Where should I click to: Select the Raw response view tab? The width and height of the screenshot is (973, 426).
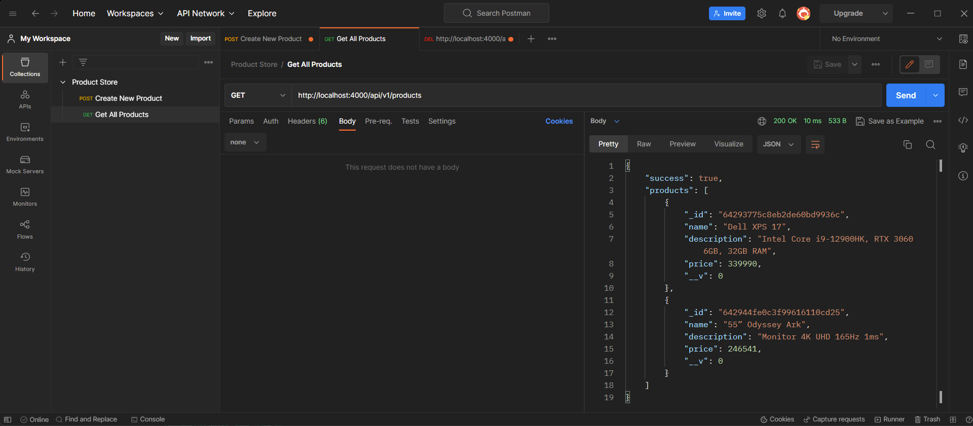(x=644, y=144)
